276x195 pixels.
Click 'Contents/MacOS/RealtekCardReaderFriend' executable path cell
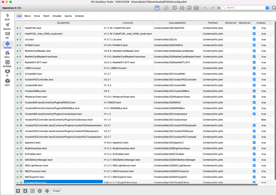[177, 57]
